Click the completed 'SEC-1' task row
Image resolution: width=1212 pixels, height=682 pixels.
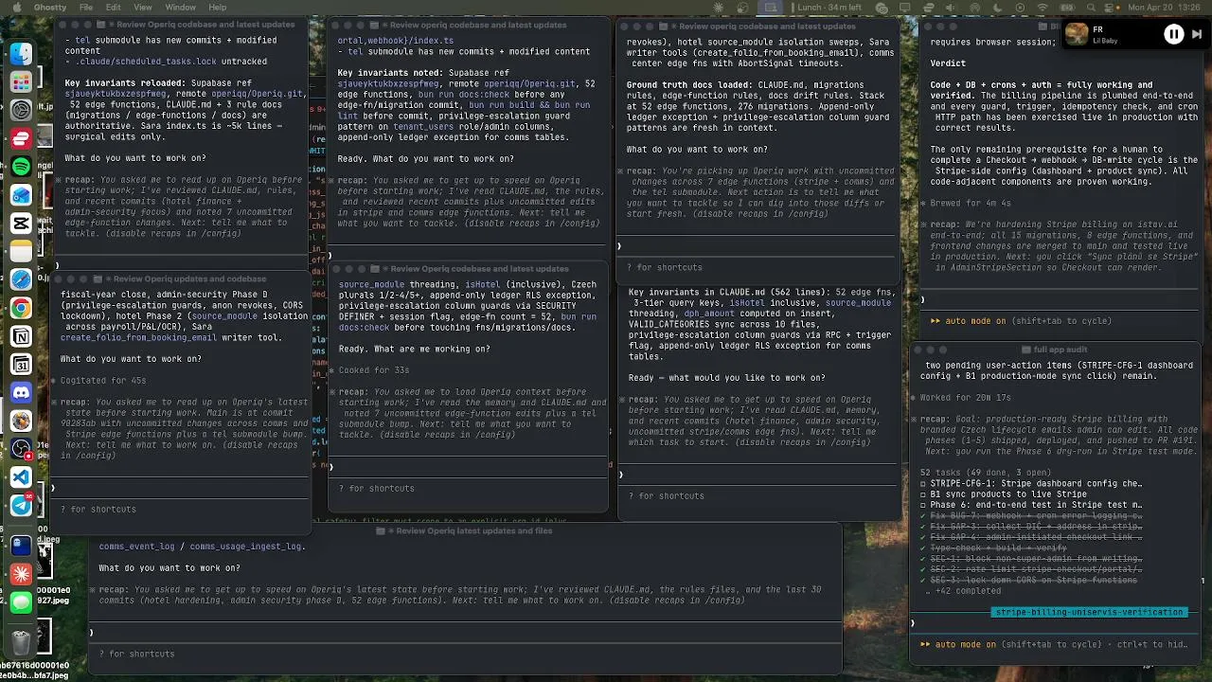[x=1031, y=559]
